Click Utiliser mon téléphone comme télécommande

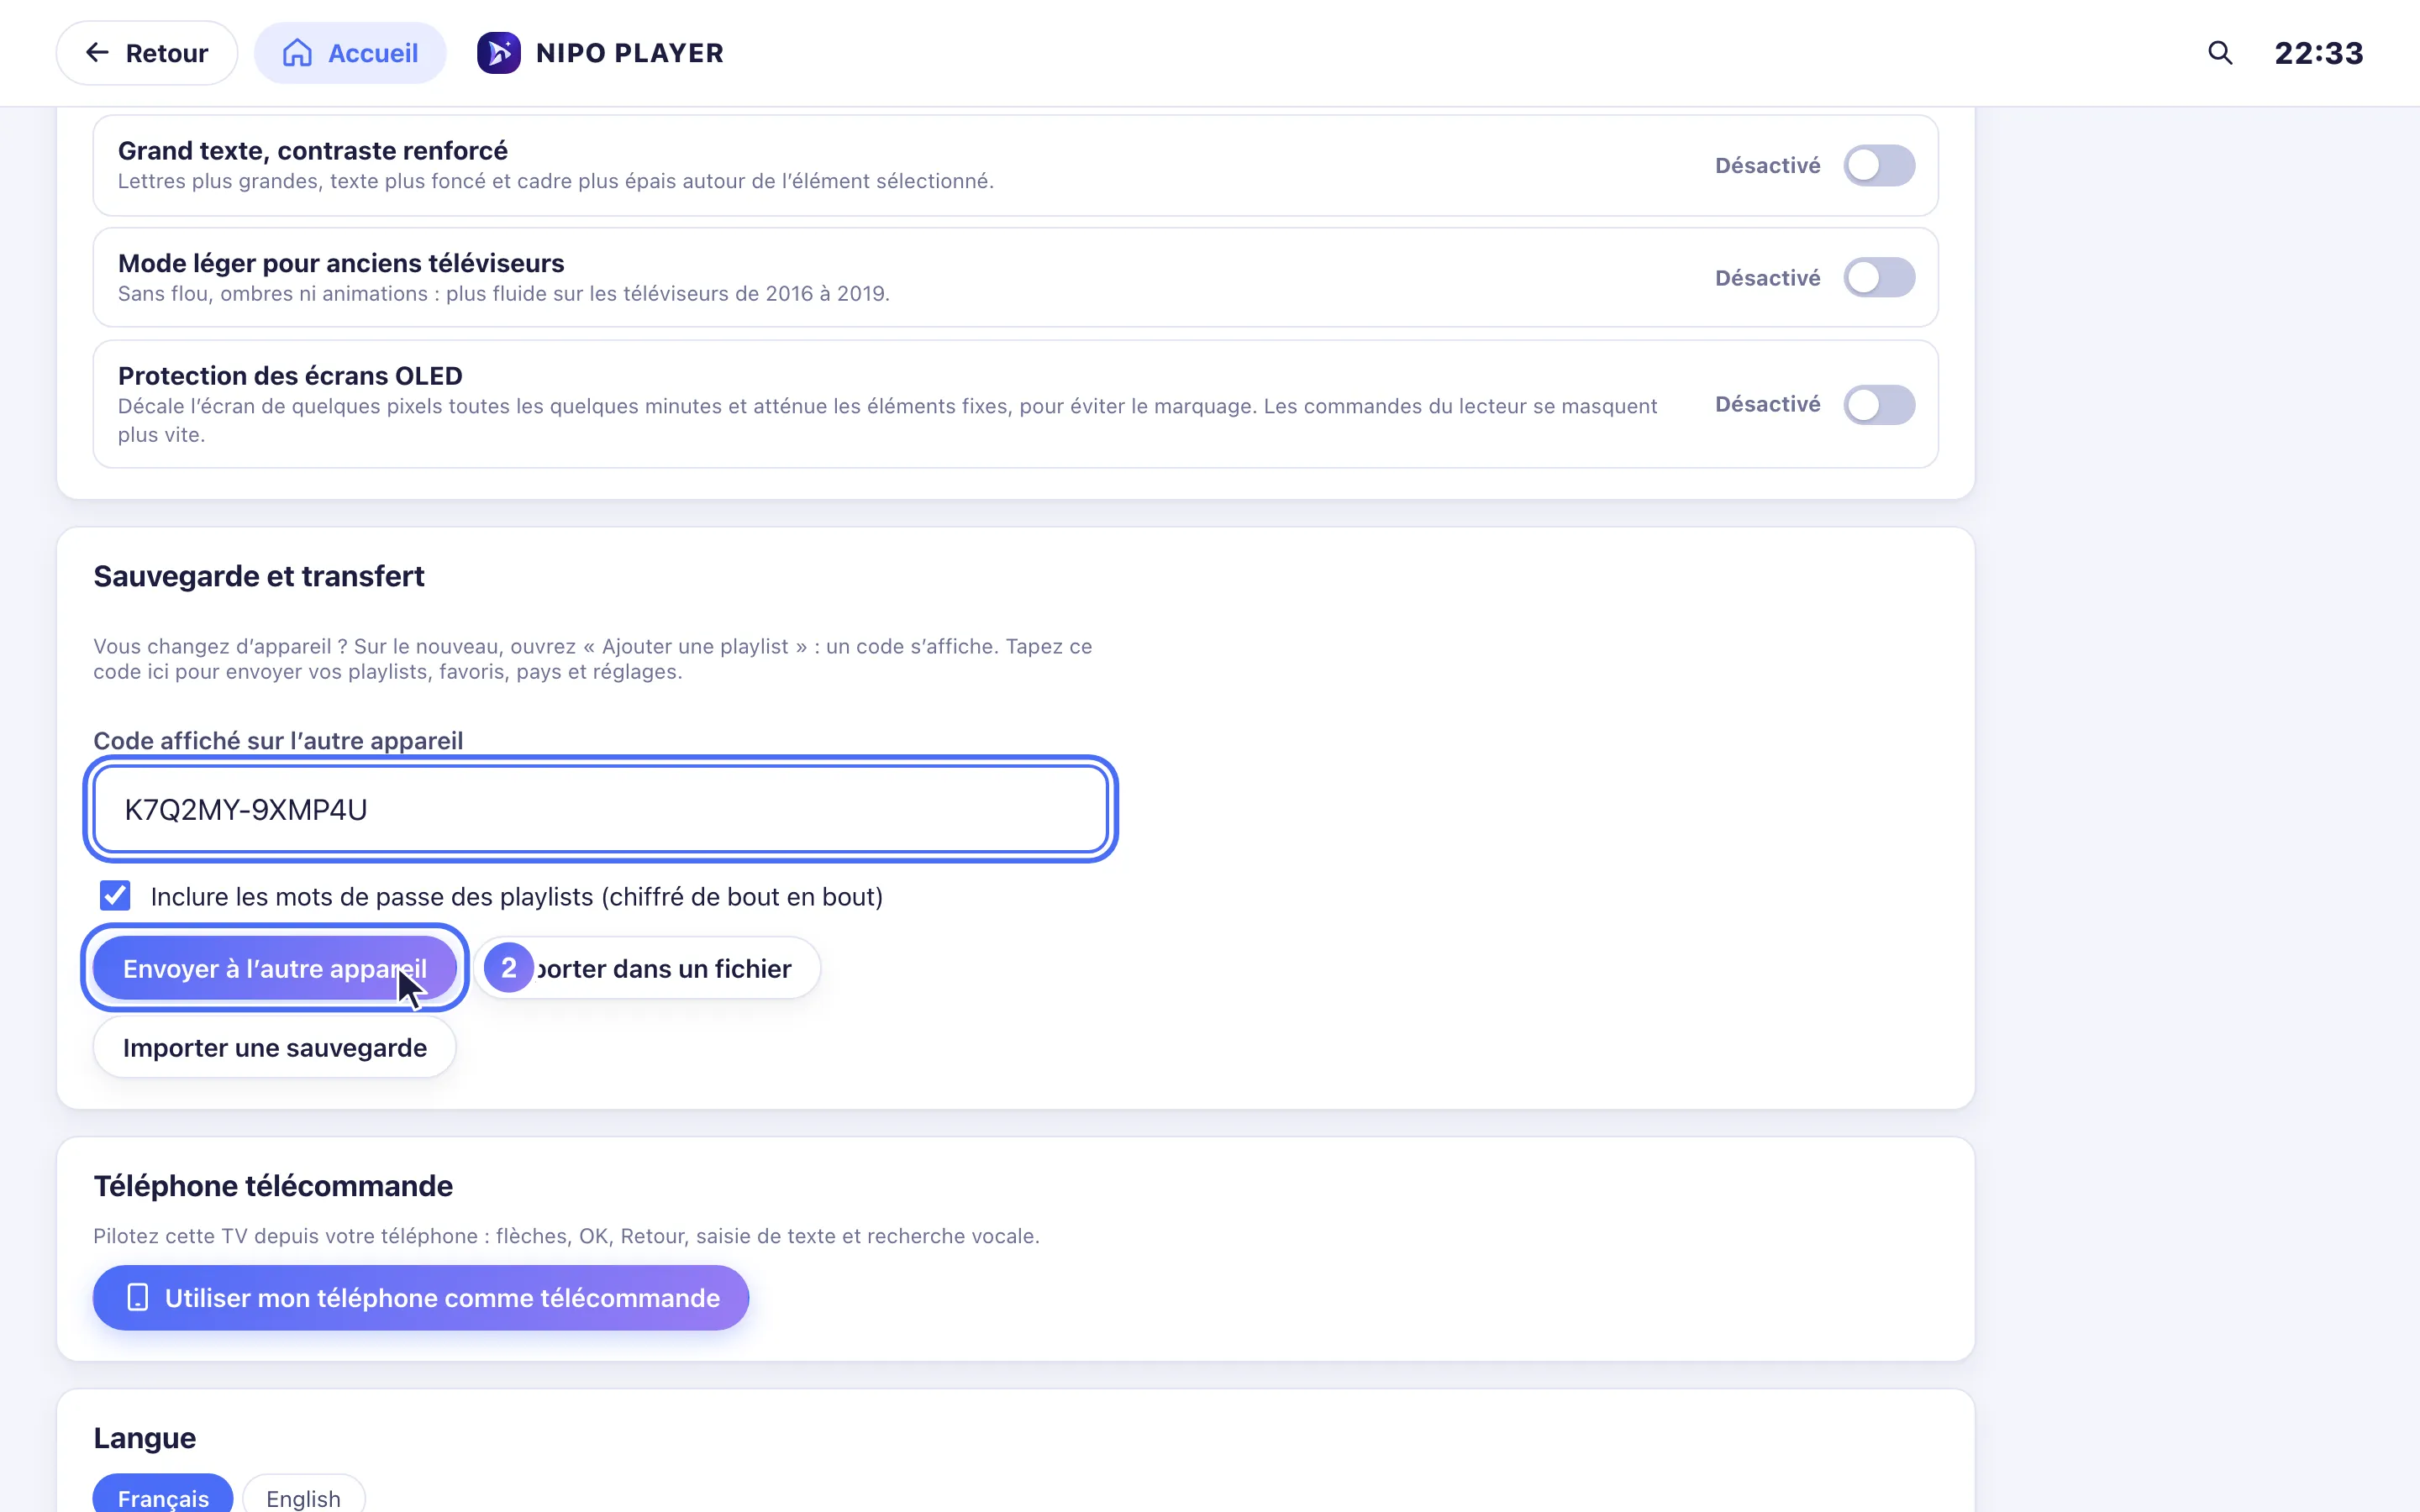[x=420, y=1297]
